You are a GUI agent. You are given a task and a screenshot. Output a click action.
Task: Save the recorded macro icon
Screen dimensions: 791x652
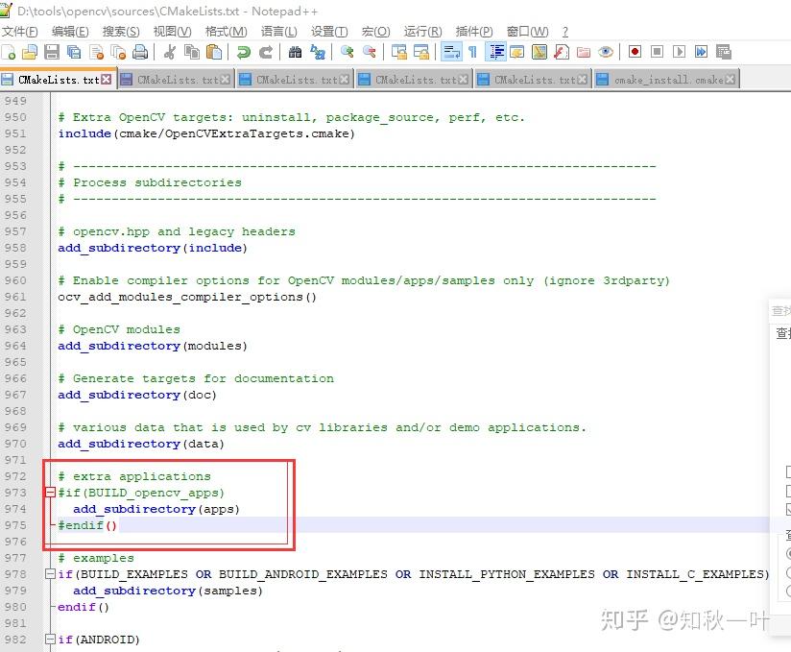pyautogui.click(x=724, y=52)
